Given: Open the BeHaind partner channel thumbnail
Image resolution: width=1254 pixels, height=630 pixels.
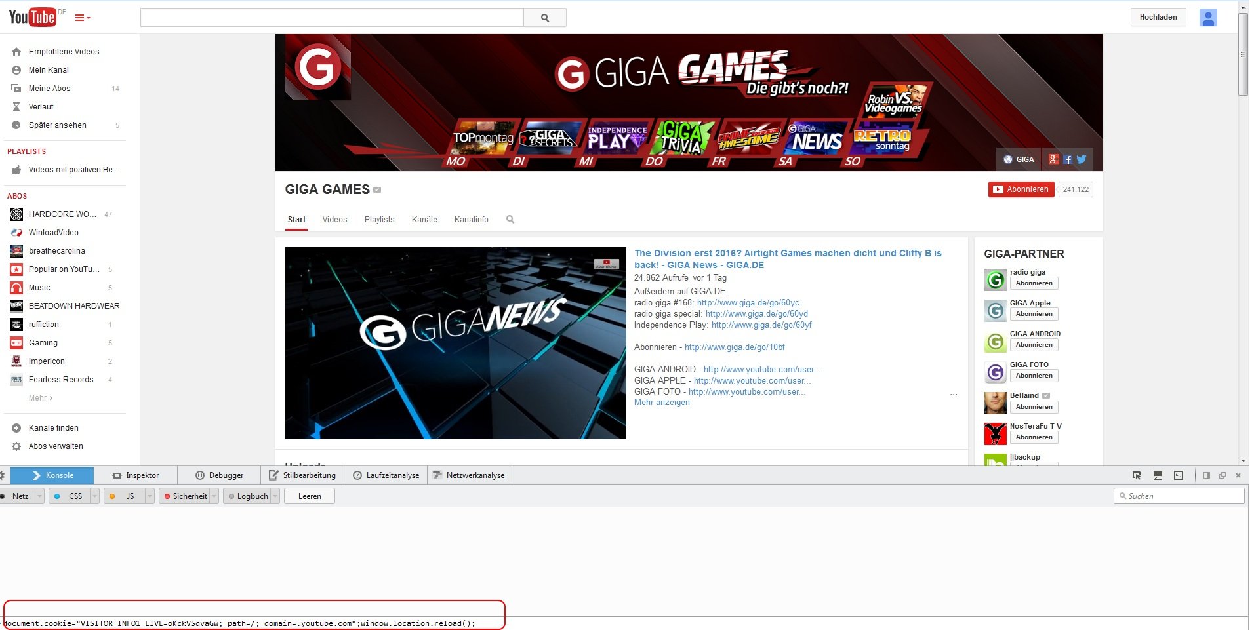Looking at the screenshot, I should (995, 403).
